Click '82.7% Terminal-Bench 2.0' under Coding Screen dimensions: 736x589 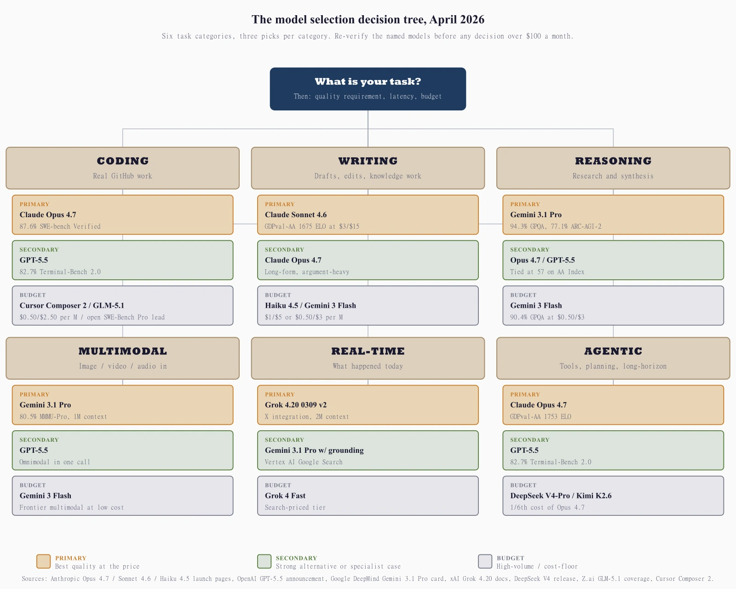[x=60, y=272]
